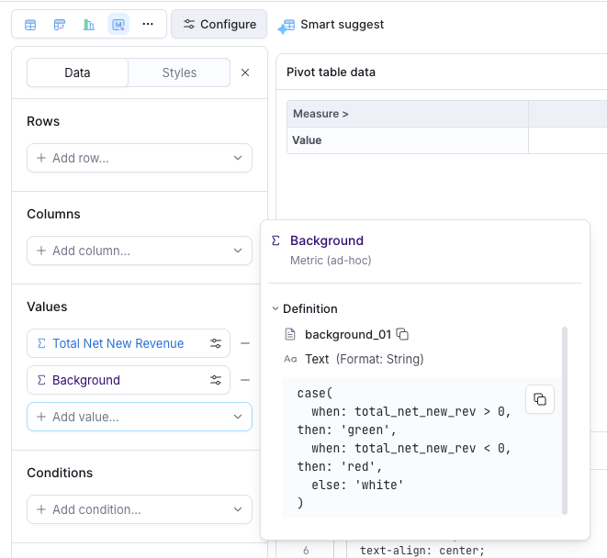Click the Value row header cell
Screen dimensions: 607x558
pyautogui.click(x=408, y=140)
